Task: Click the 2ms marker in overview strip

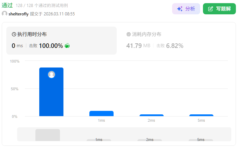Action: (x=150, y=140)
